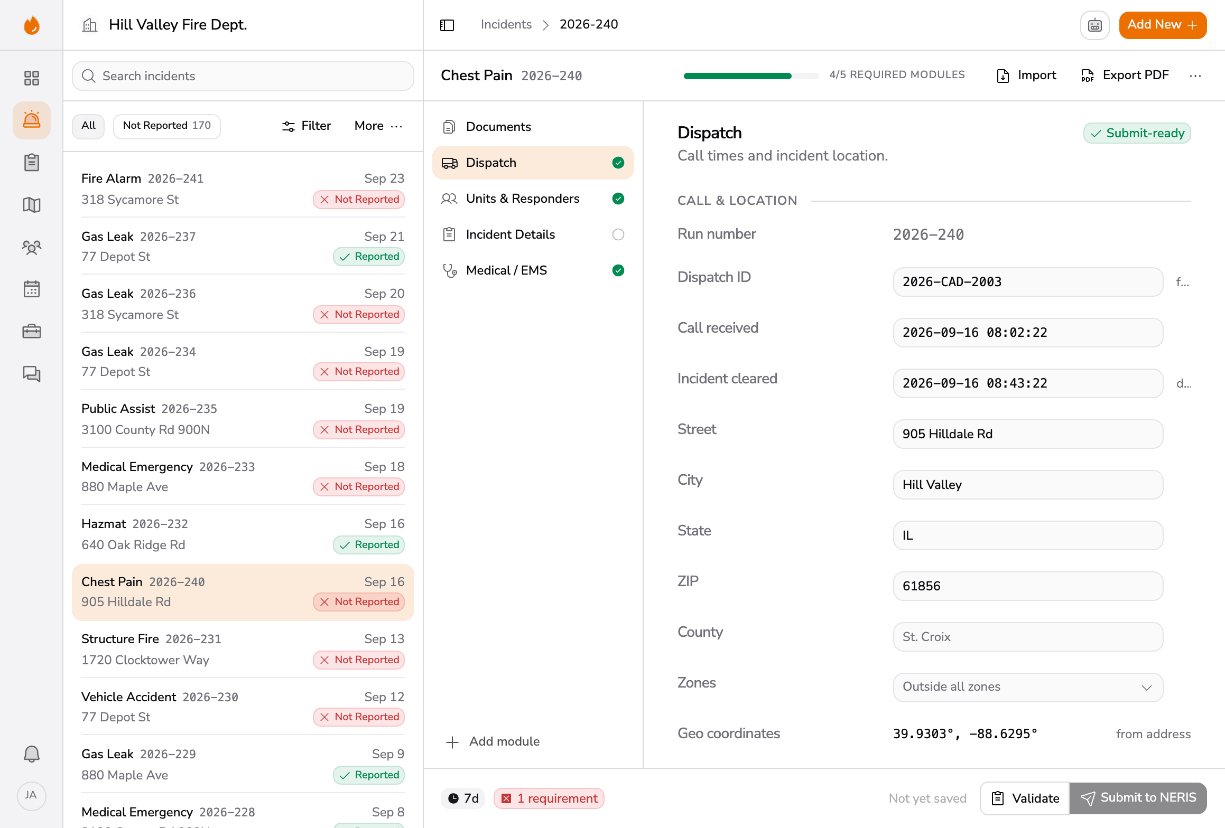Open notifications bell icon
This screenshot has width=1225, height=828.
click(32, 754)
